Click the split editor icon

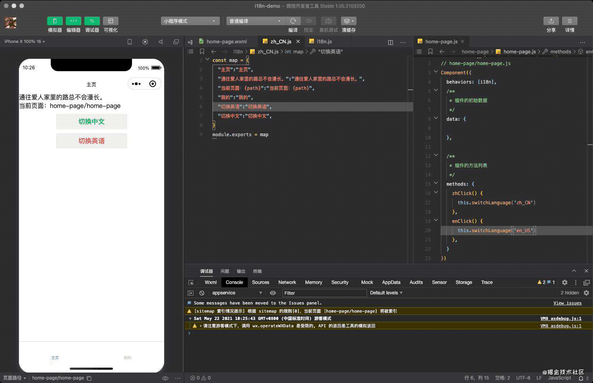pyautogui.click(x=391, y=42)
